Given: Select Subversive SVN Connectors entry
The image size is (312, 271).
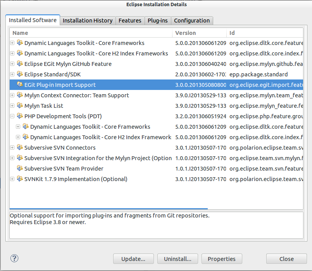Looking at the screenshot, I should point(157,148).
